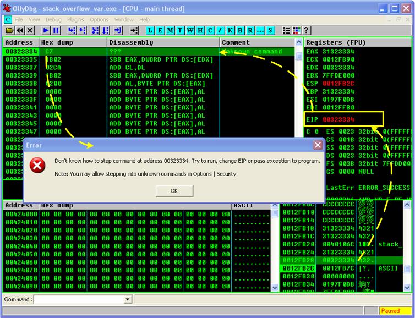The height and width of the screenshot is (318, 415).
Task: Run the program with the play icon
Action: (x=46, y=30)
